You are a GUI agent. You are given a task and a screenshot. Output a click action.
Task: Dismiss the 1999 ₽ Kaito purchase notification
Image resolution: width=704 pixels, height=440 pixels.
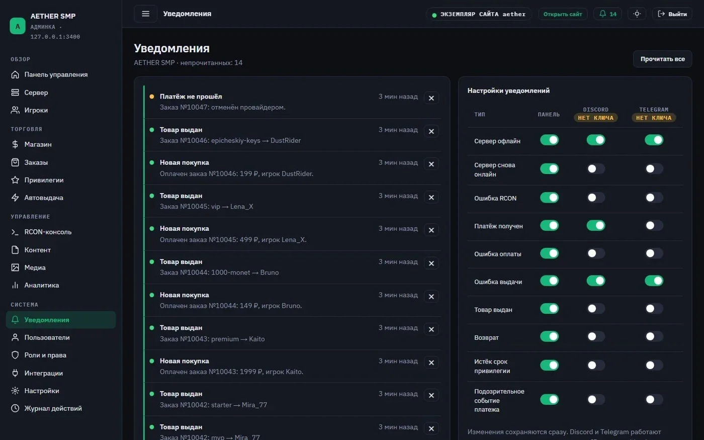pyautogui.click(x=431, y=363)
